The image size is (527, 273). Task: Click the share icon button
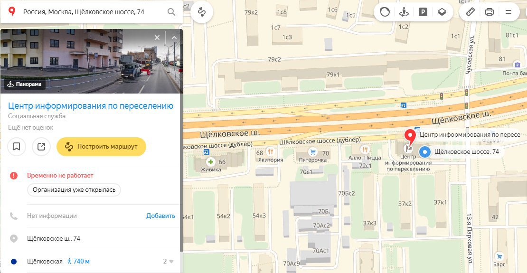click(41, 147)
